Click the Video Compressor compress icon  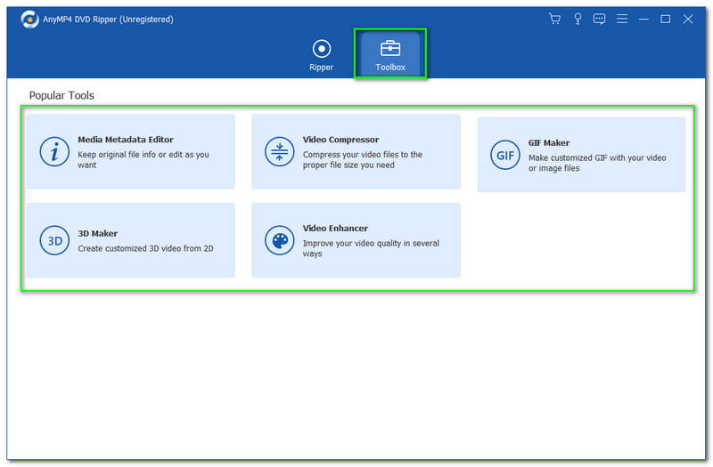tap(279, 151)
